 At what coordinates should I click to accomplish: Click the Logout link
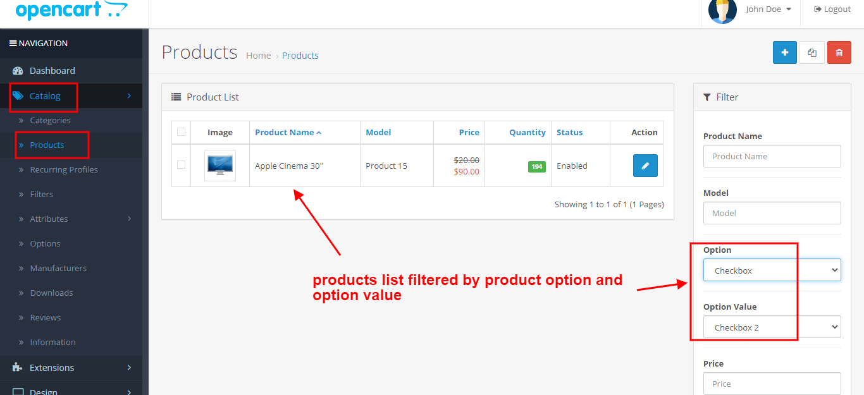coord(832,9)
